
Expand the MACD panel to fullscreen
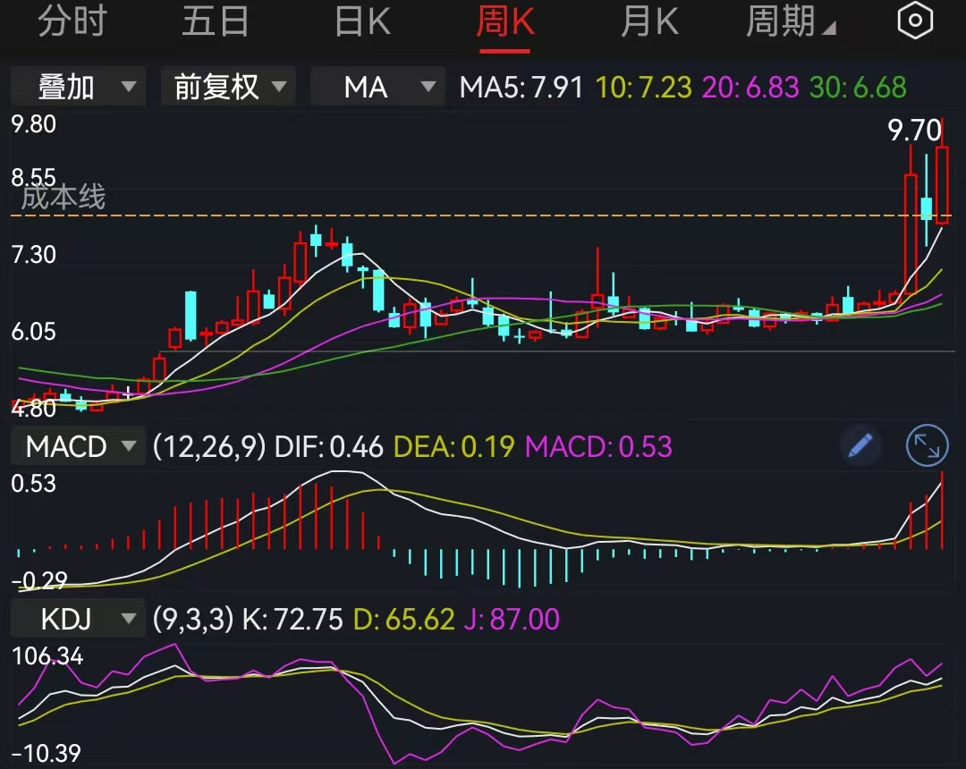tap(927, 446)
